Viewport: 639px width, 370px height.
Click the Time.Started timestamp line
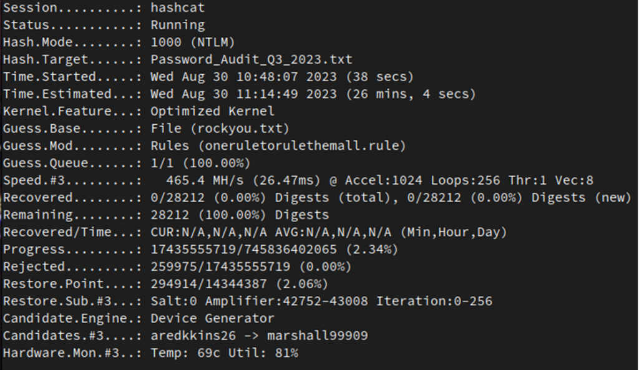pos(282,77)
